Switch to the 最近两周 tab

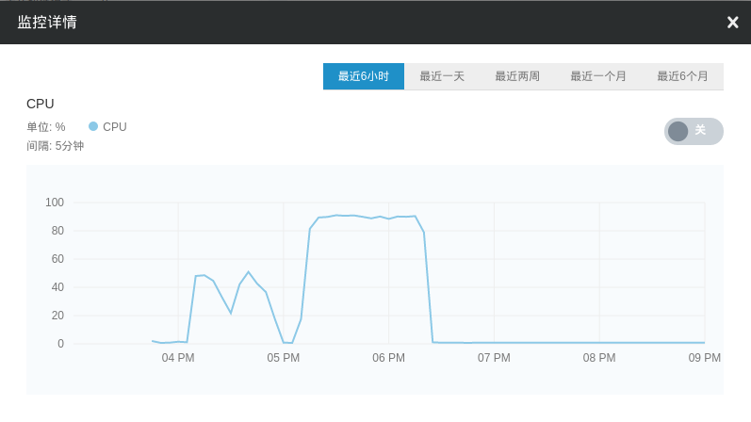click(x=517, y=76)
